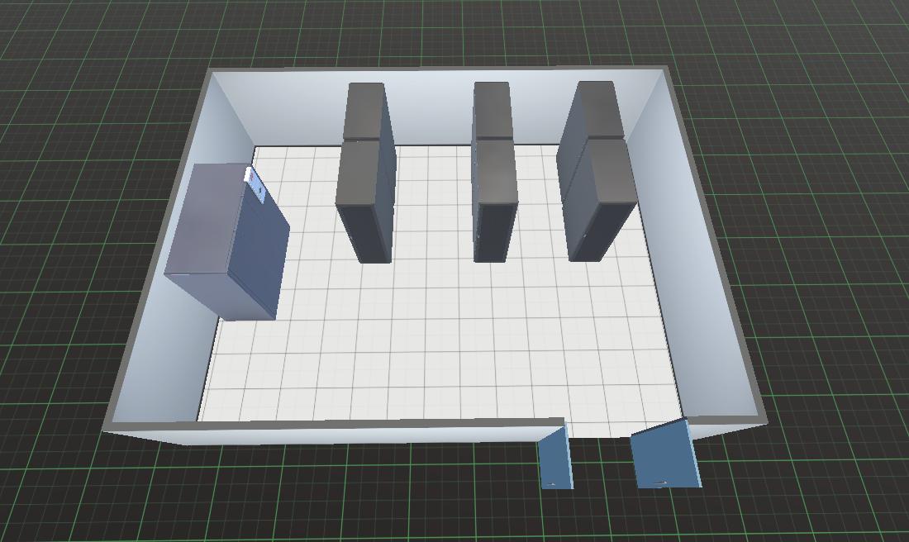
Task: Click the handle on the left door
Action: (x=551, y=481)
